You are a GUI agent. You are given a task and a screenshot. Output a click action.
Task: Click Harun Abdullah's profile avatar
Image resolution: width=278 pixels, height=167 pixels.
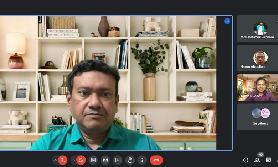click(261, 58)
